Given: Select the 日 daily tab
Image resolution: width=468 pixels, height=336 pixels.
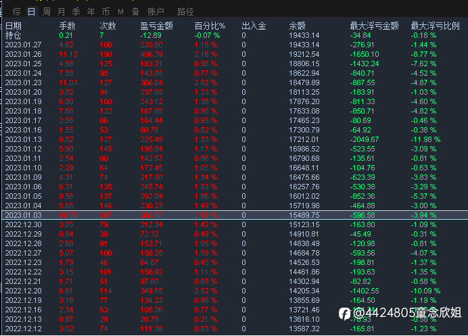Looking at the screenshot, I should (x=31, y=11).
